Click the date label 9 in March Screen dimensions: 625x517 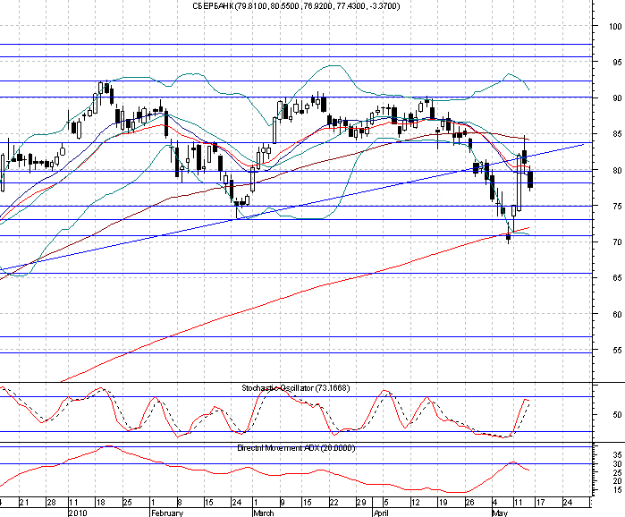coord(283,503)
